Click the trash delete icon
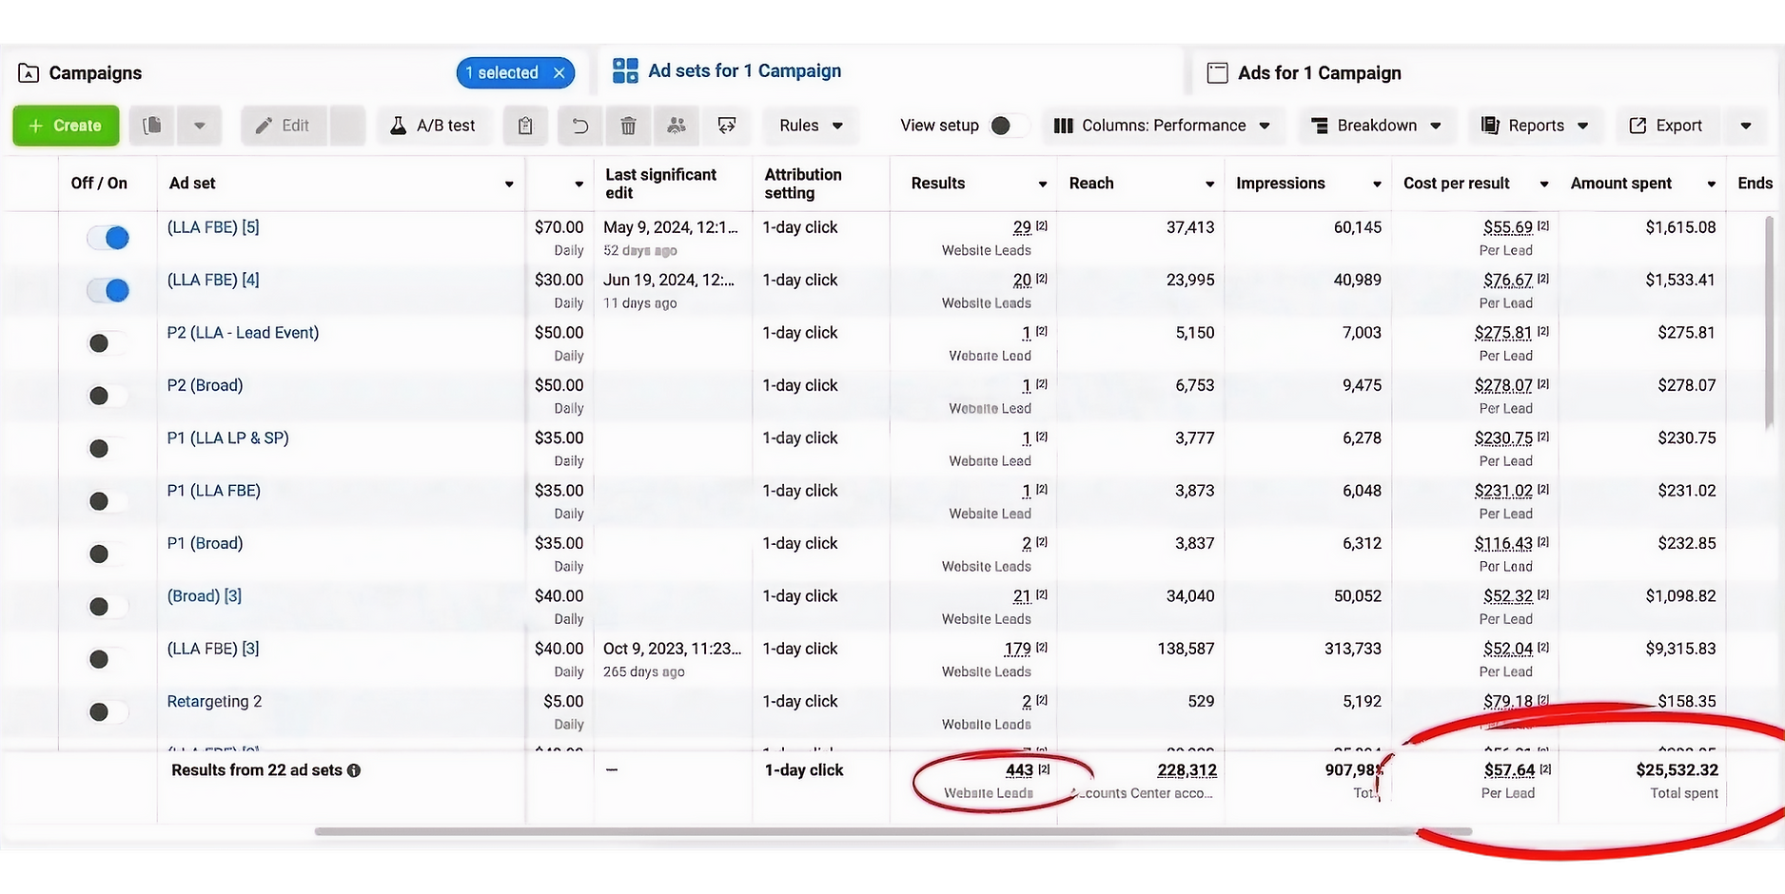 click(x=628, y=126)
